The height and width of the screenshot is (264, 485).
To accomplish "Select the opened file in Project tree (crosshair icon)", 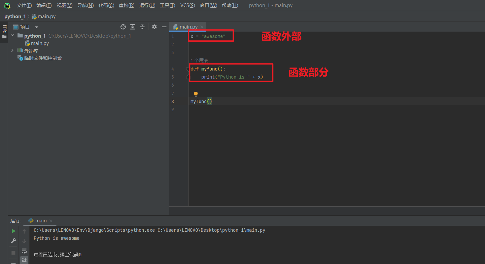I will click(x=123, y=27).
